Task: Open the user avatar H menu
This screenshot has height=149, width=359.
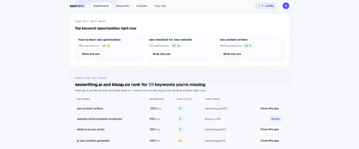Action: click(286, 6)
